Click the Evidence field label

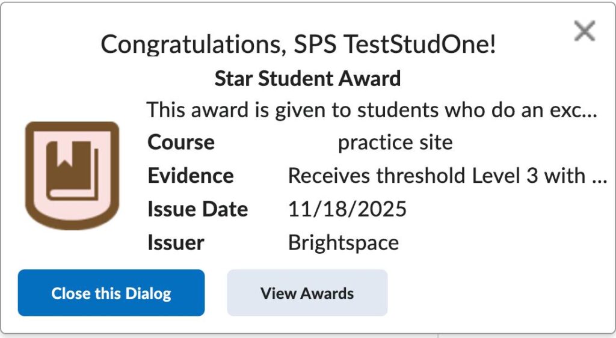191,176
